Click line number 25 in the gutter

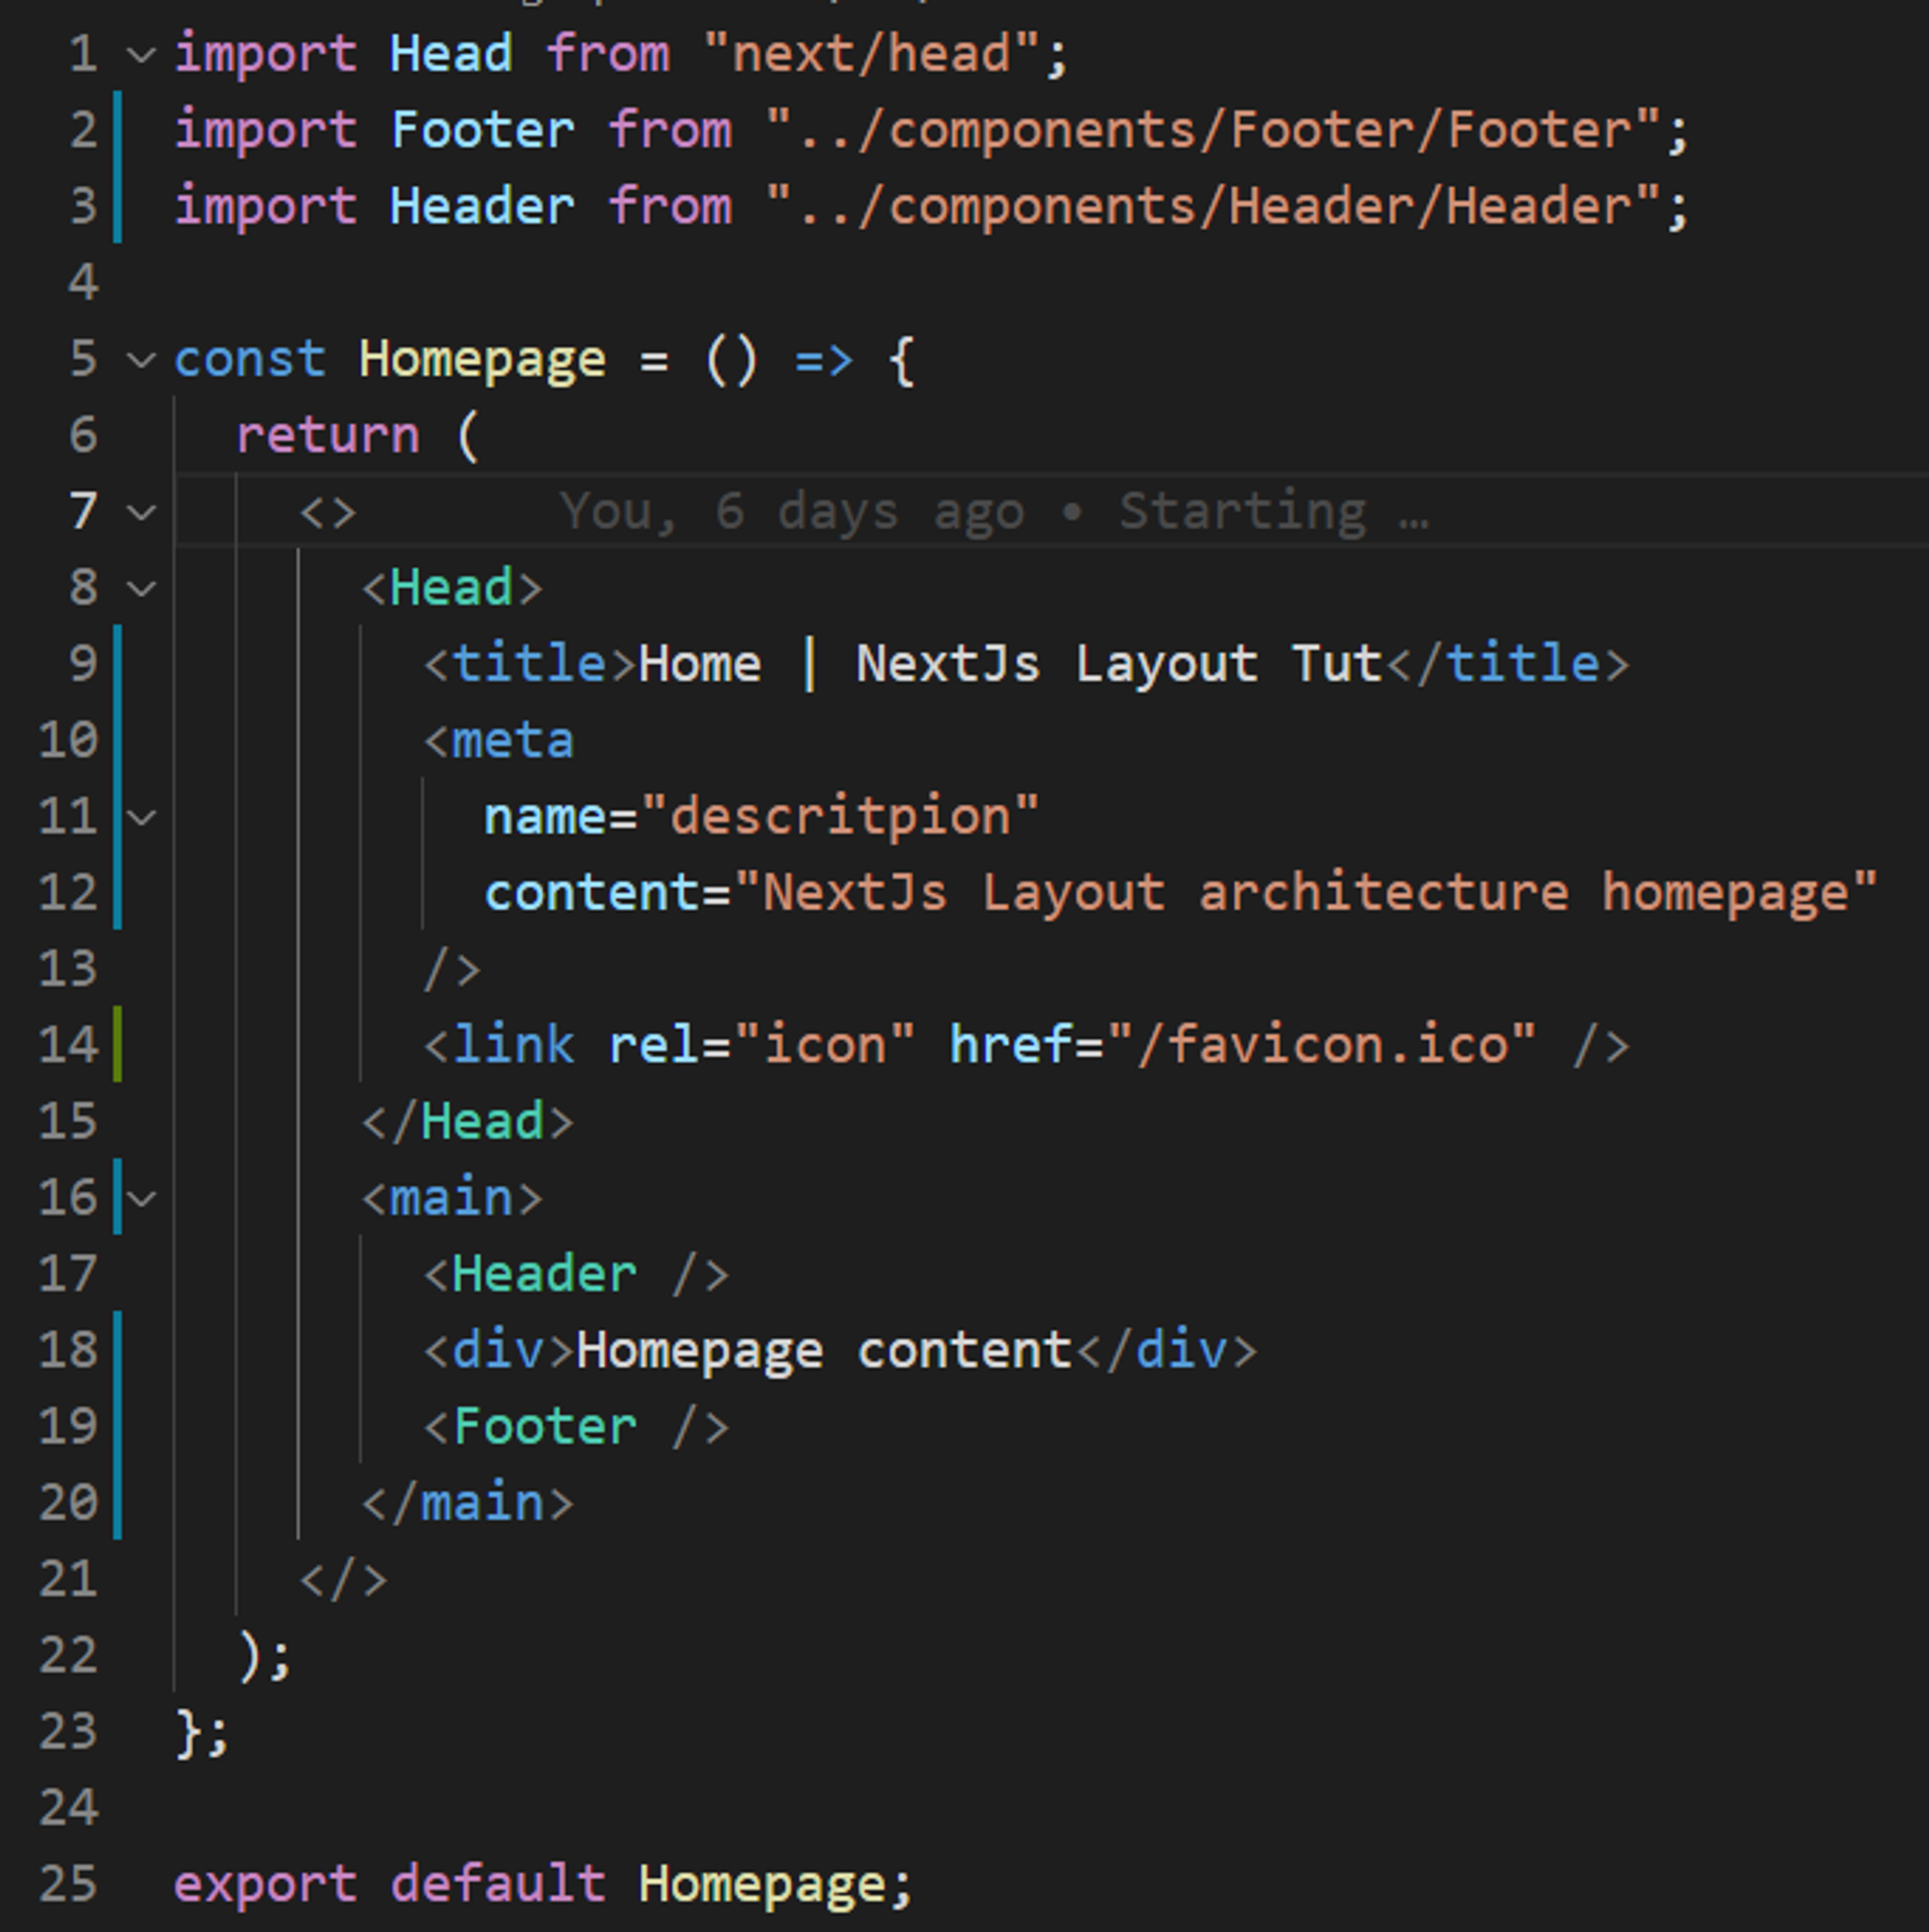coord(68,1884)
